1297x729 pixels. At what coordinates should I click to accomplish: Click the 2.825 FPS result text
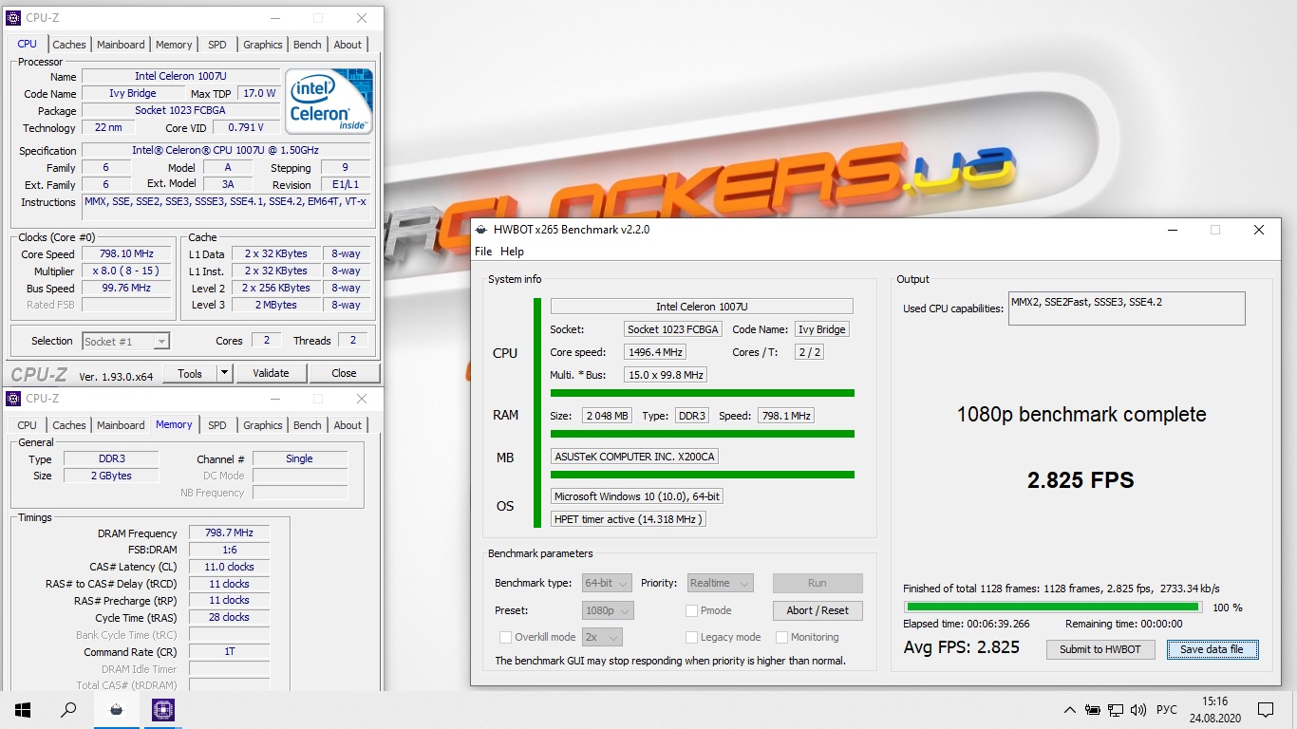(1081, 480)
